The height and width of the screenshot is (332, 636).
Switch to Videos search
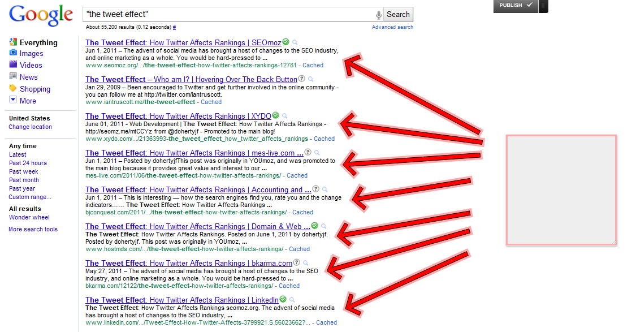point(31,66)
